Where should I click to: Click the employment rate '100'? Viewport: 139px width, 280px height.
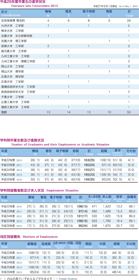click(x=132, y=226)
